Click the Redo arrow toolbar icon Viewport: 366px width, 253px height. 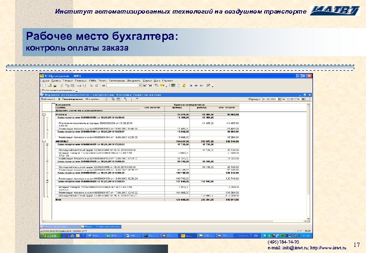[x=97, y=86]
